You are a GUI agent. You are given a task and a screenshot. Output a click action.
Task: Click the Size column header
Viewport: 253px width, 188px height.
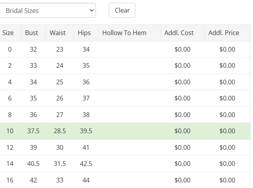point(8,33)
